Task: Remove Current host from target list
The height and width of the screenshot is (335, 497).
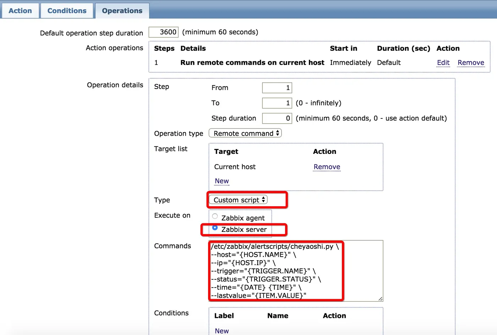Action: pyautogui.click(x=327, y=167)
